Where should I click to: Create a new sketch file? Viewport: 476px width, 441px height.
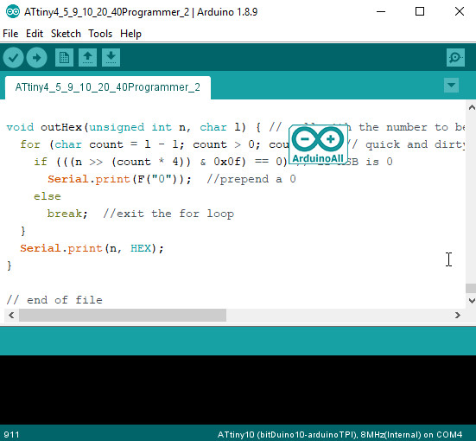click(x=64, y=57)
